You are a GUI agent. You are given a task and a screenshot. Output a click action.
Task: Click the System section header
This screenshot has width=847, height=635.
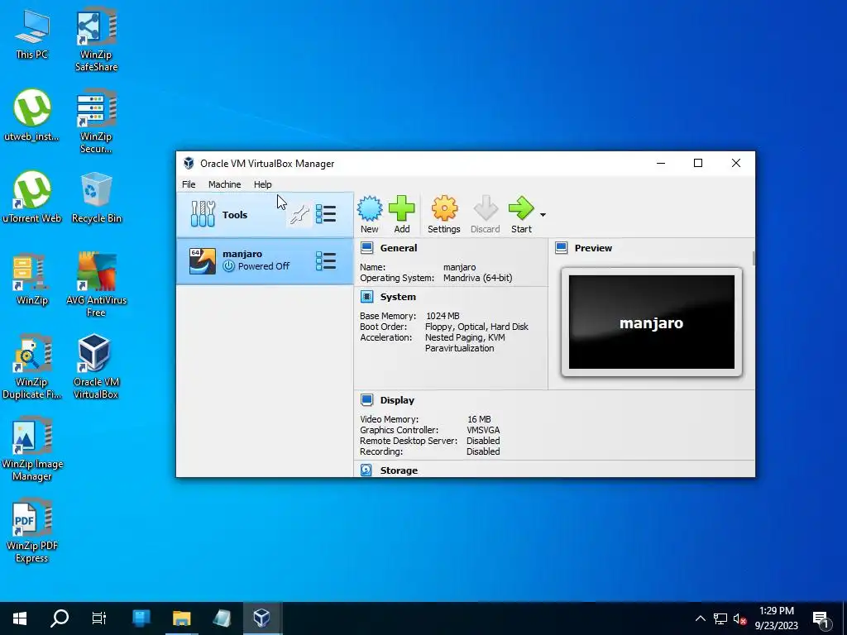(398, 297)
